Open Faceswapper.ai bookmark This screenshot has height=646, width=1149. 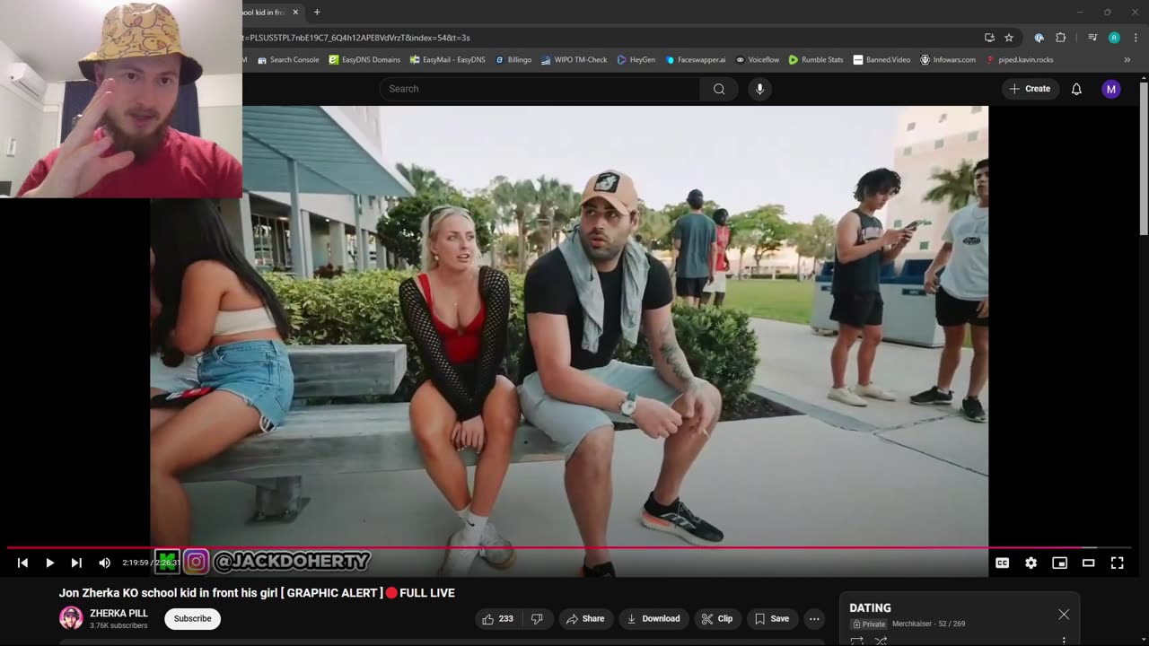pos(695,60)
